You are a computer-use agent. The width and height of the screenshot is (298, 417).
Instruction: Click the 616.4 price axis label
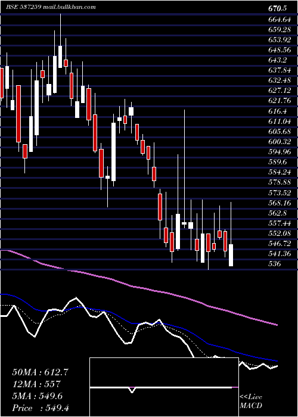pyautogui.click(x=278, y=111)
